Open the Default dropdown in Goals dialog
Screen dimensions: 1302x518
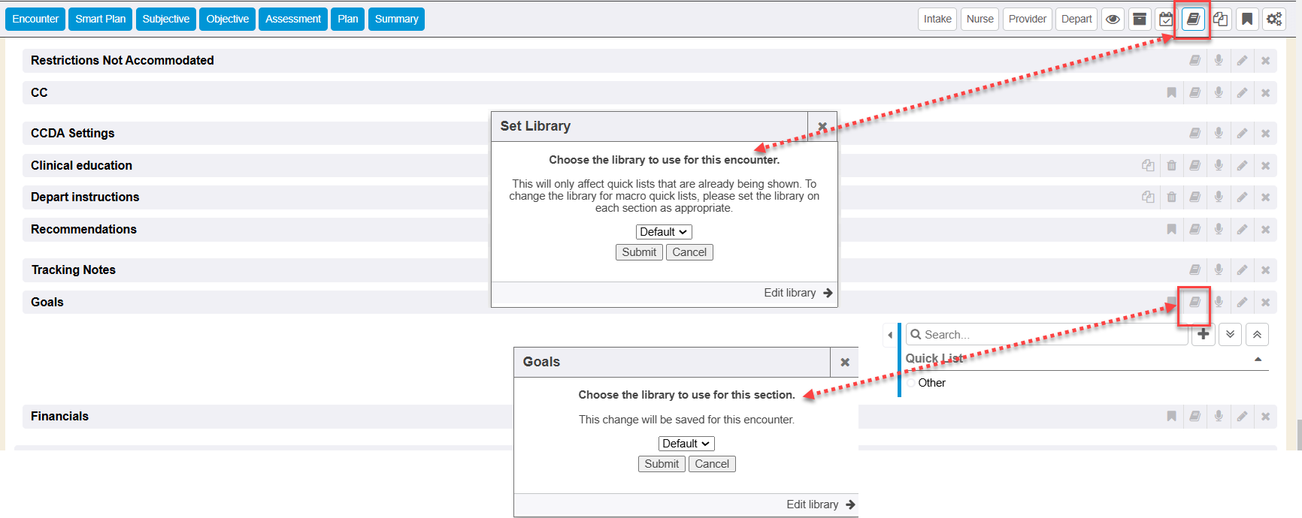coord(686,444)
